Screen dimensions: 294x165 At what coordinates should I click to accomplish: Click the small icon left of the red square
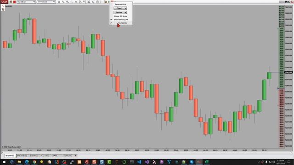(11, 2)
